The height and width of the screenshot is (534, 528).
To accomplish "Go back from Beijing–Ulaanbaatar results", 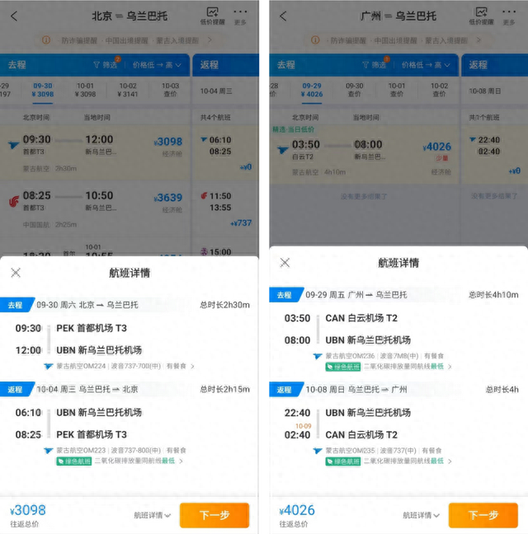I will point(14,16).
